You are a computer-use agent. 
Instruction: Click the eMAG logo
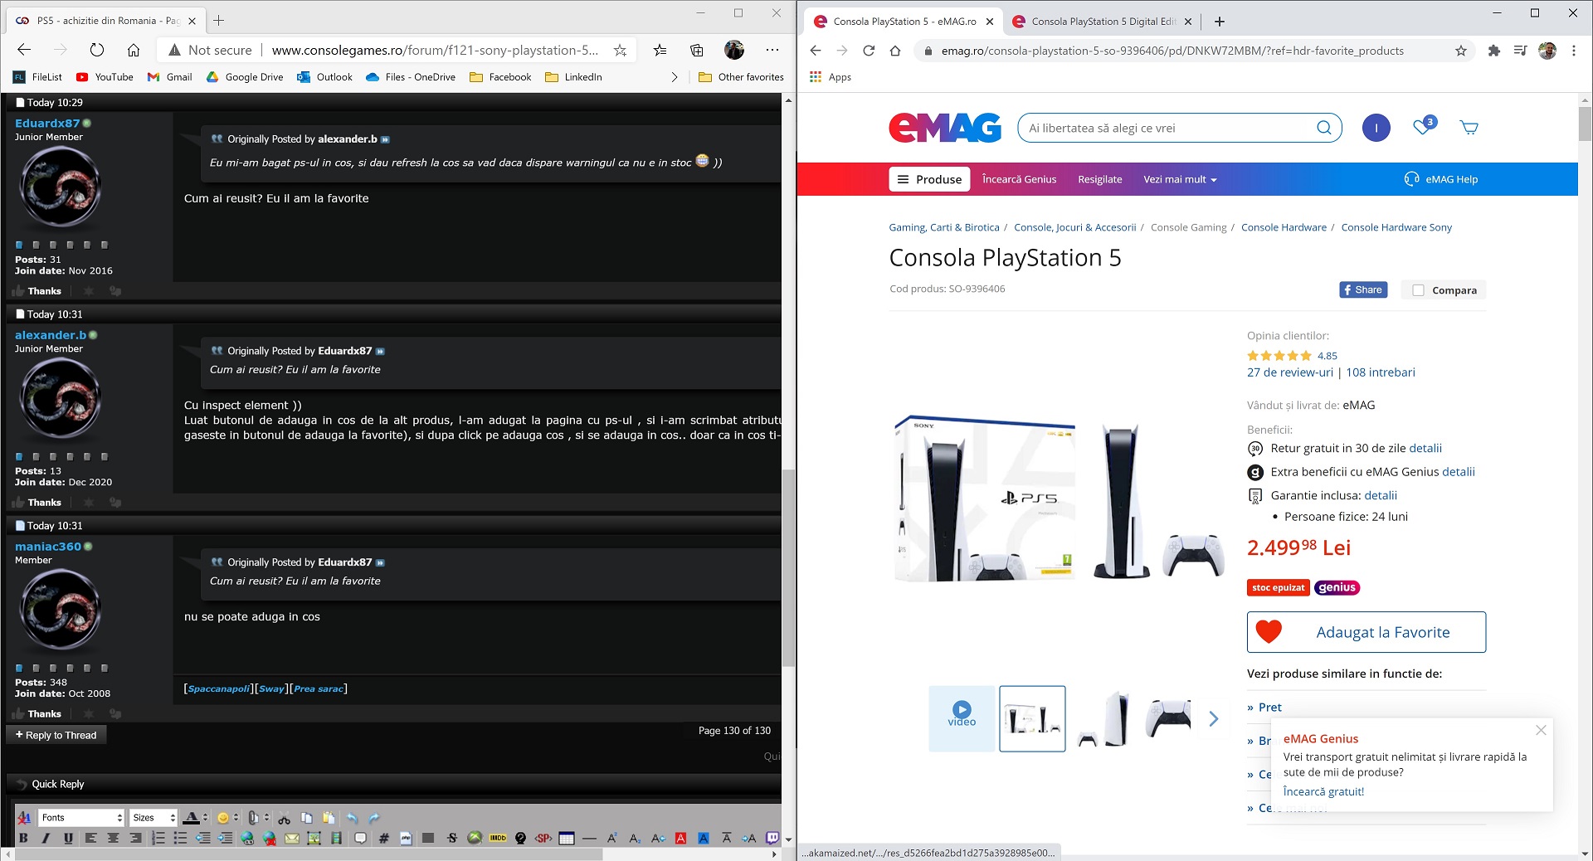point(945,128)
